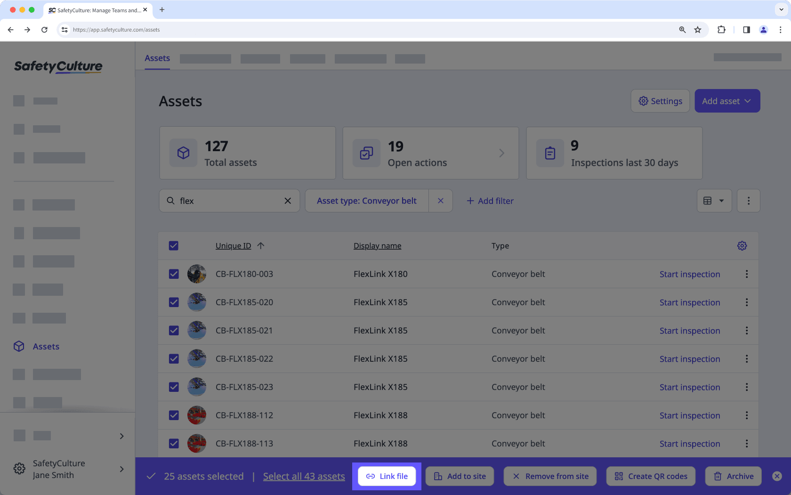This screenshot has width=791, height=495.
Task: Open the kebab menu for CB-FLX180-003
Action: coord(746,274)
